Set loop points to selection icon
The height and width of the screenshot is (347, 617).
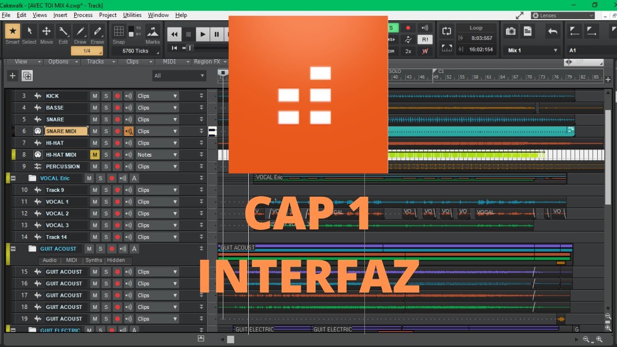tap(447, 48)
